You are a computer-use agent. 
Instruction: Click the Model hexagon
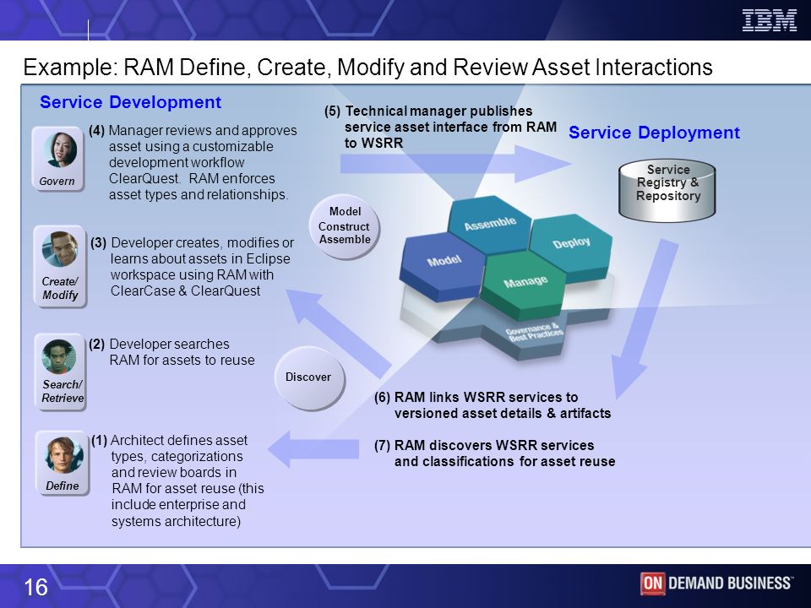click(x=444, y=266)
